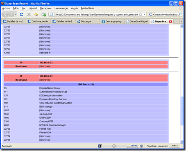The width and height of the screenshot is (186, 151).
Task: Click the Prospero Directory Service entry
Action: (x=53, y=99)
